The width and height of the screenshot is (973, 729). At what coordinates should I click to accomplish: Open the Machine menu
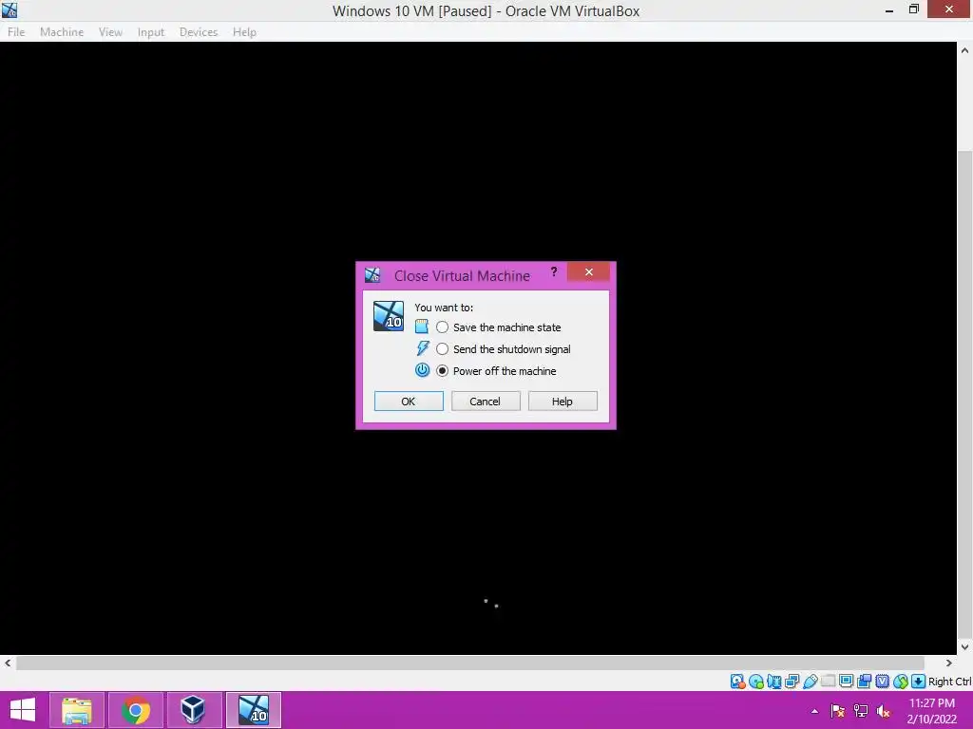(62, 31)
